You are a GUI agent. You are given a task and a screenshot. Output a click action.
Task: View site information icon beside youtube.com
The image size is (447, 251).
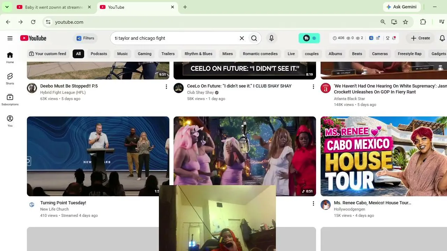pos(48,22)
